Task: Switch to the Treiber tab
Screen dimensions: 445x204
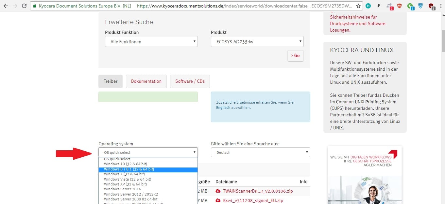Action: pos(111,81)
